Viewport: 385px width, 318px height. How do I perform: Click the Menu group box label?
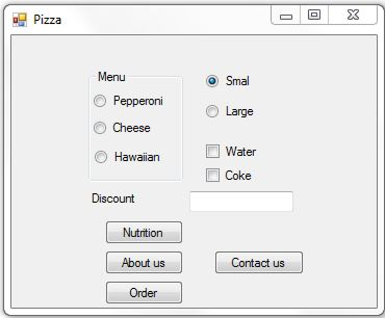[x=112, y=77]
